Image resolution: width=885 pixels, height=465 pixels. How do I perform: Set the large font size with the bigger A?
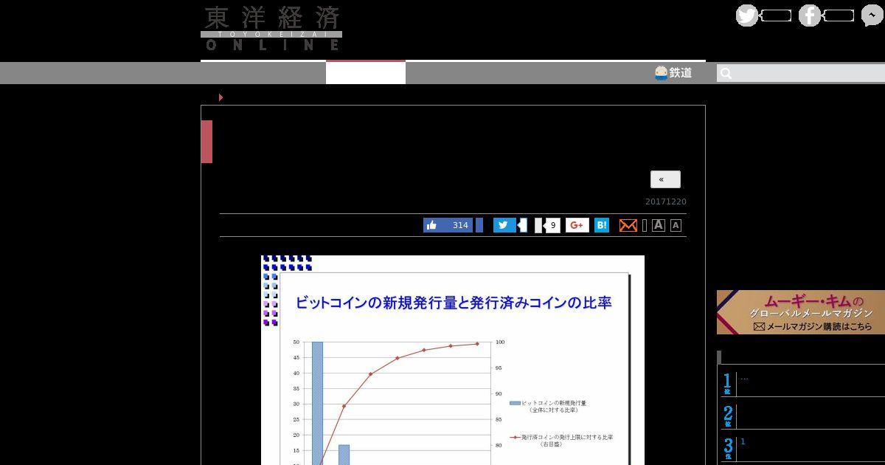point(659,225)
